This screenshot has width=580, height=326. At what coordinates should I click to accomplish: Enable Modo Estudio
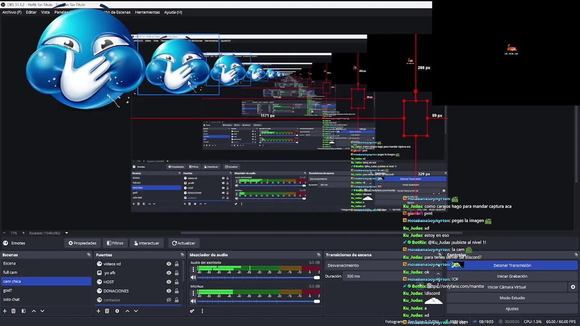(512, 298)
